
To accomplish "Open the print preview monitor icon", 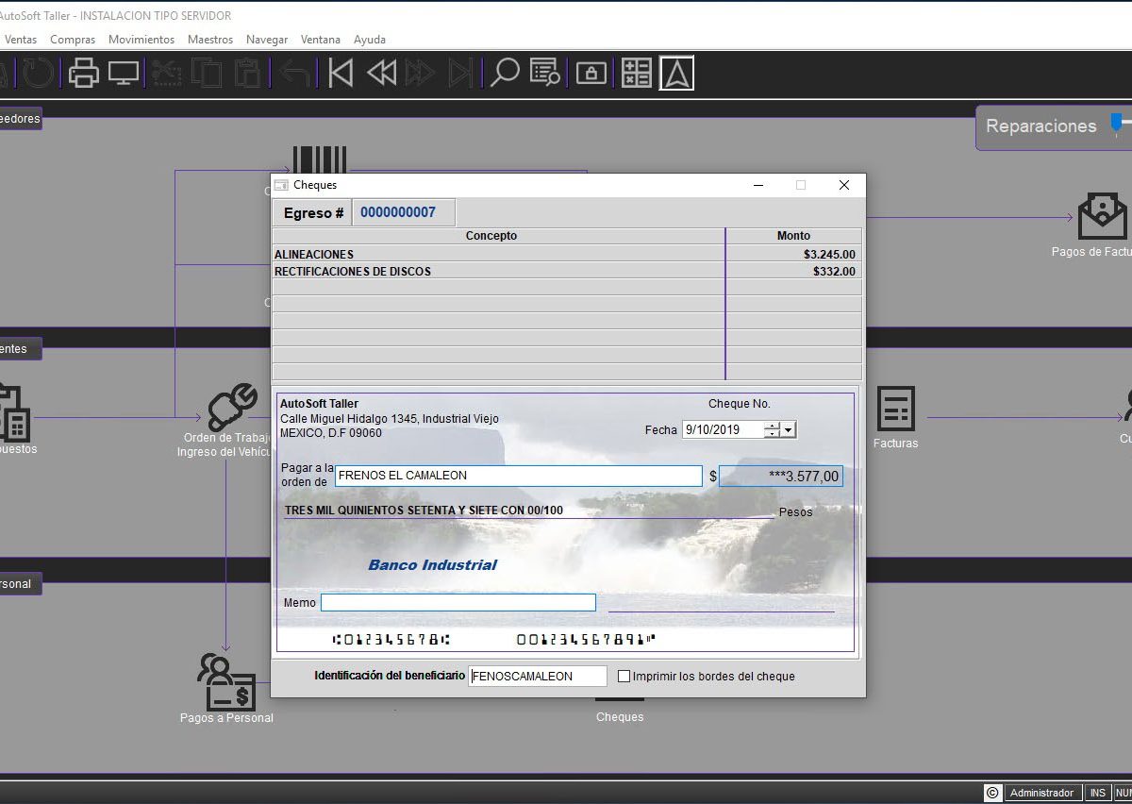I will pos(123,72).
